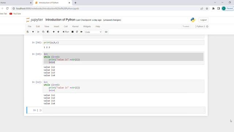This screenshot has height=132, width=234.
Task: Open the Edit menu
Action: [38, 26]
